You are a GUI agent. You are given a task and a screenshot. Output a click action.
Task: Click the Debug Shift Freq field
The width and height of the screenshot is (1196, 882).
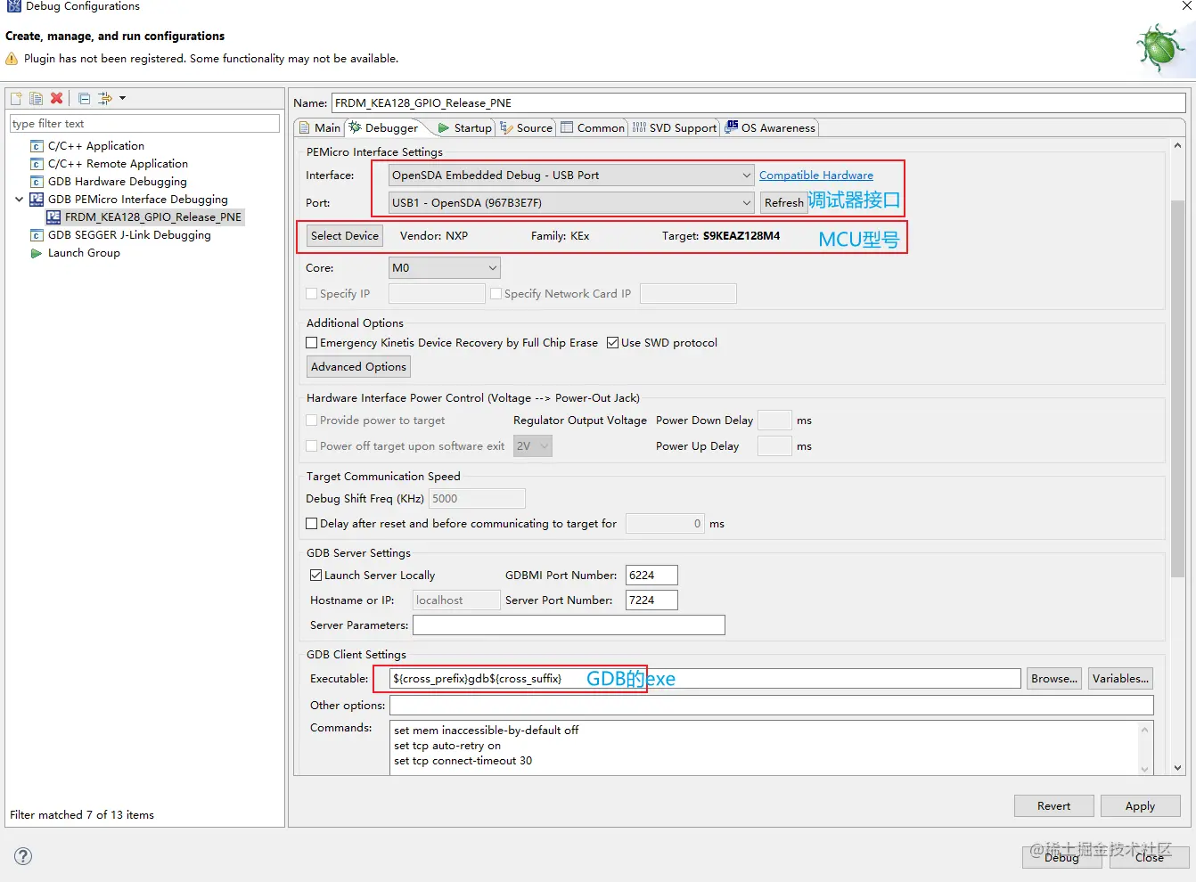477,499
